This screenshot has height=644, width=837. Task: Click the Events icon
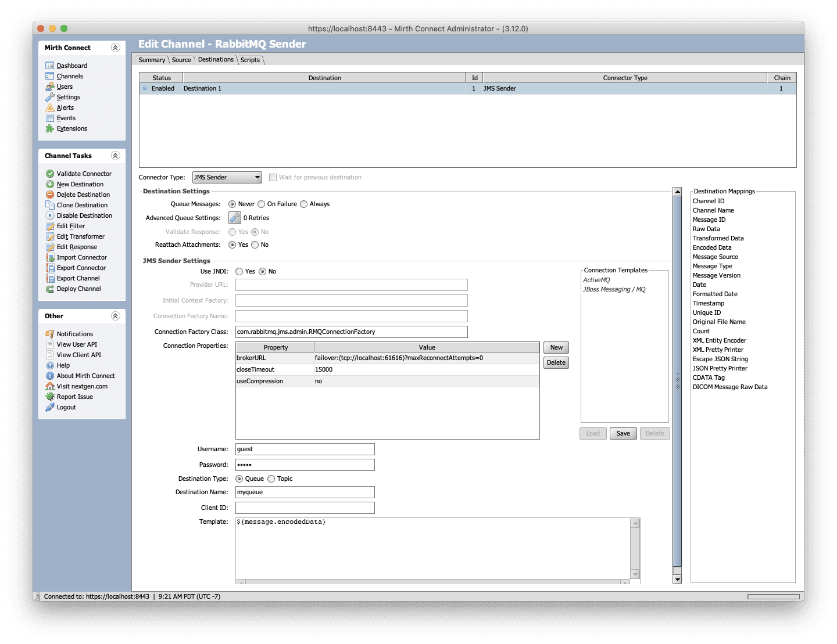point(50,118)
